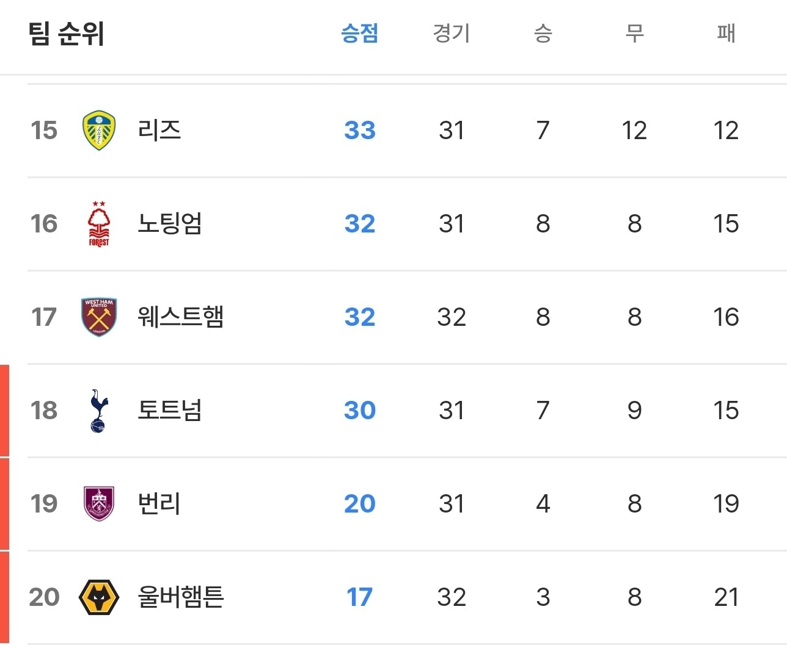The image size is (787, 648).
Task: Open the Wolverhampton wolf logo
Action: point(98,597)
